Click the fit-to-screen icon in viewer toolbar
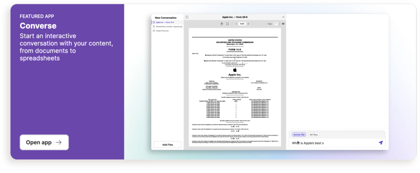 (x=227, y=24)
